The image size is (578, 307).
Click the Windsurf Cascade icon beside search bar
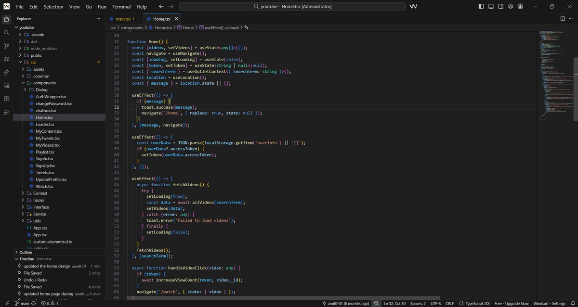(x=413, y=7)
